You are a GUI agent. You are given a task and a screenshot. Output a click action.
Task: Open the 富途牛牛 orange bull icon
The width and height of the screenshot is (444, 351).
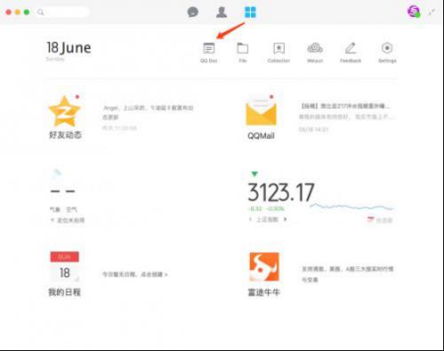click(264, 266)
